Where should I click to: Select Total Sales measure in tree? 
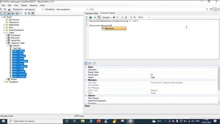pyautogui.click(x=17, y=48)
